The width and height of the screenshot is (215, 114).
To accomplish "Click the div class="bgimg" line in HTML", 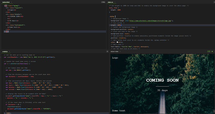I will coord(12,6).
